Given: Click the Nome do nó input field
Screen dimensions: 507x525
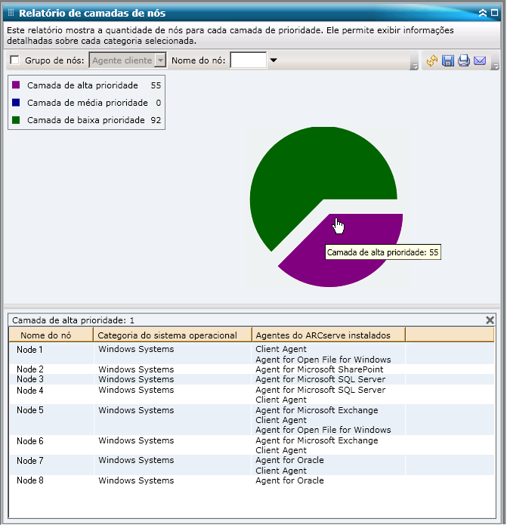Looking at the screenshot, I should click(x=249, y=60).
